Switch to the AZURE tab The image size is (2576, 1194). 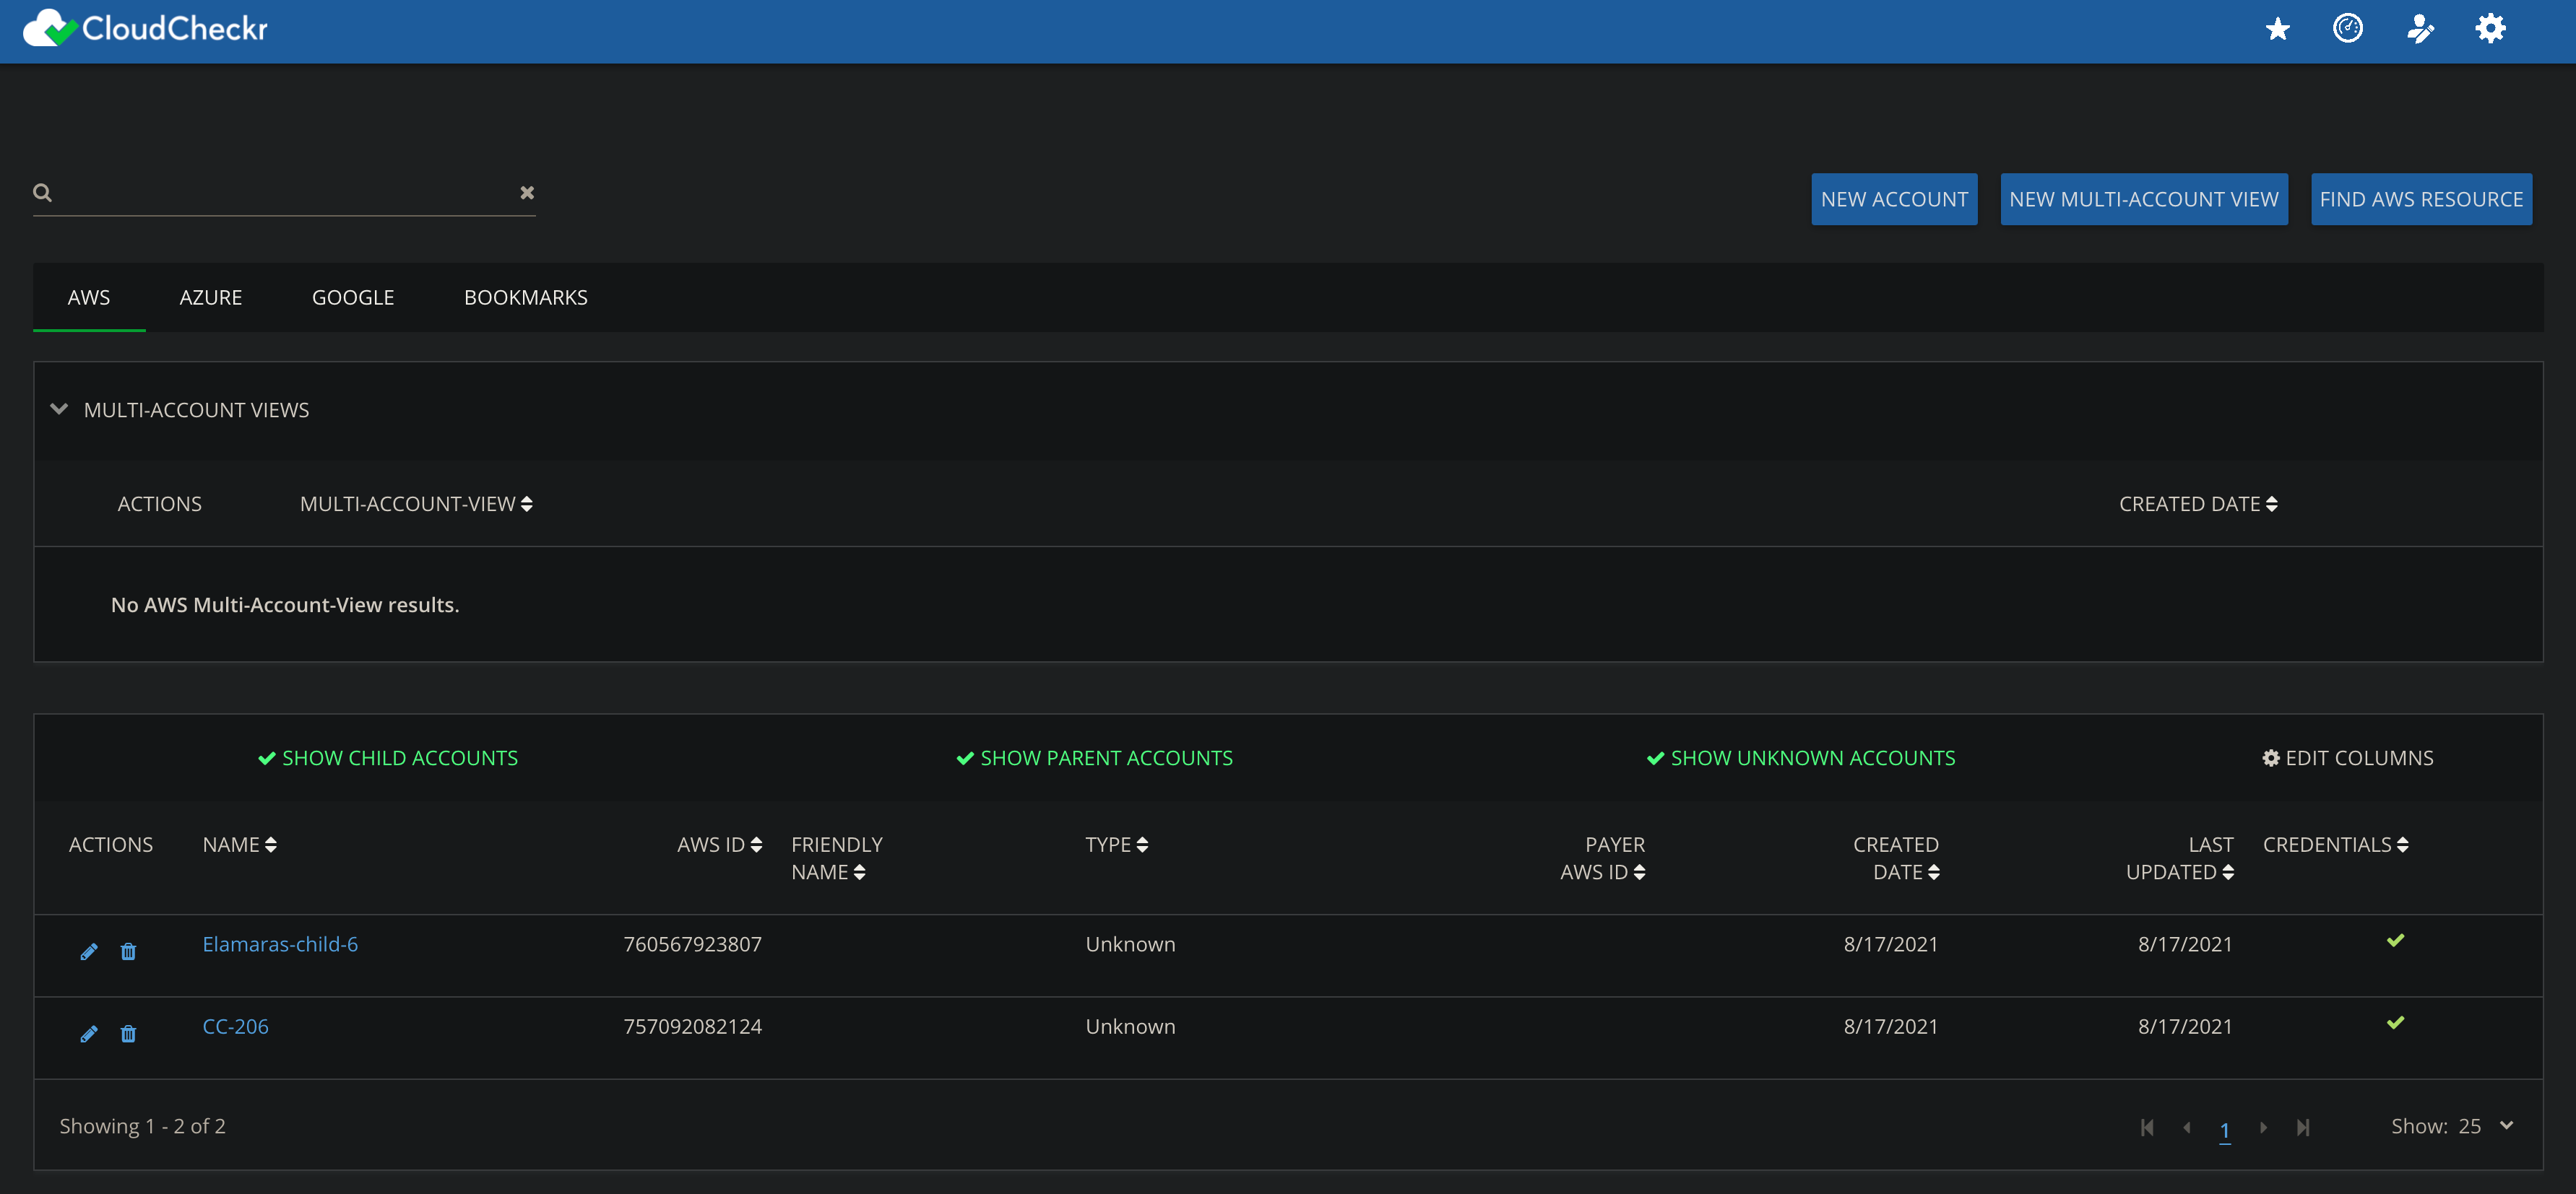point(211,297)
